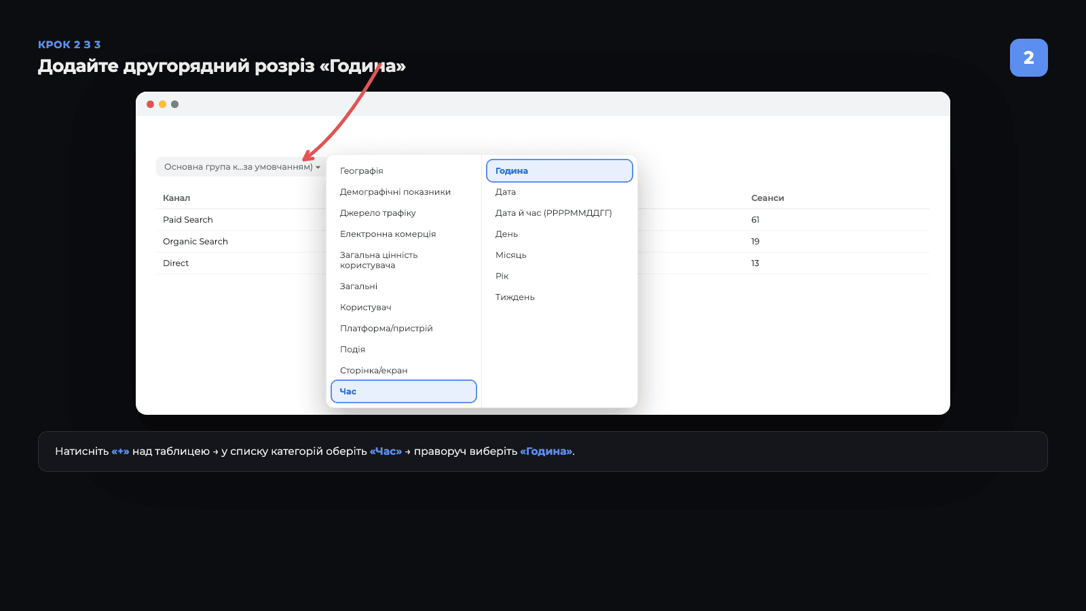This screenshot has width=1086, height=611.
Task: Click the gray maximize window dot
Action: point(174,105)
